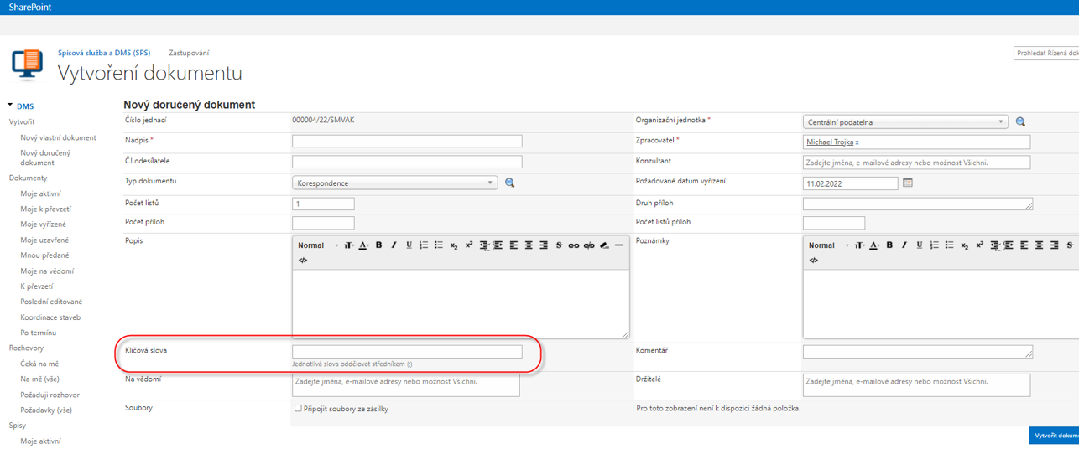
Task: Click Bold in the Popis editor toolbar
Action: 378,245
